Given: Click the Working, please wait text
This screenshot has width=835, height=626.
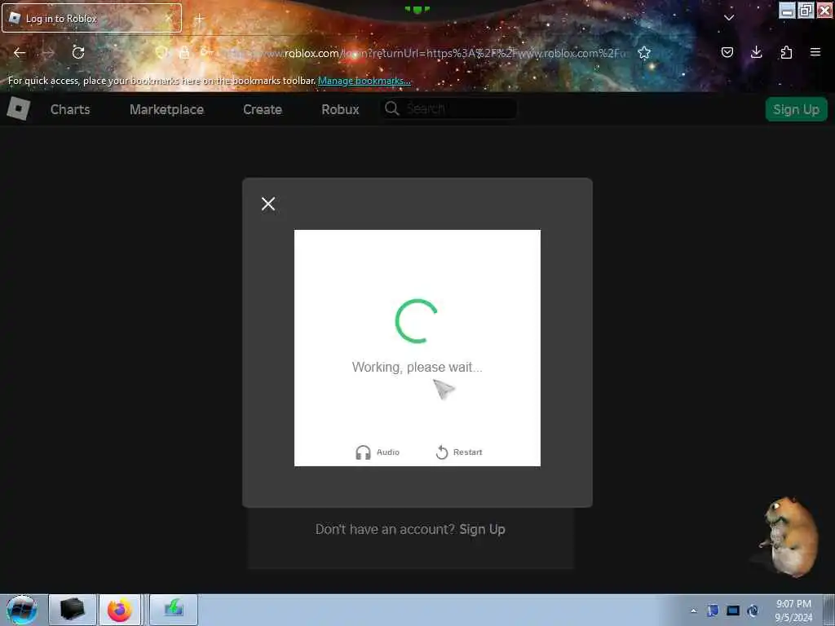Looking at the screenshot, I should pyautogui.click(x=417, y=367).
